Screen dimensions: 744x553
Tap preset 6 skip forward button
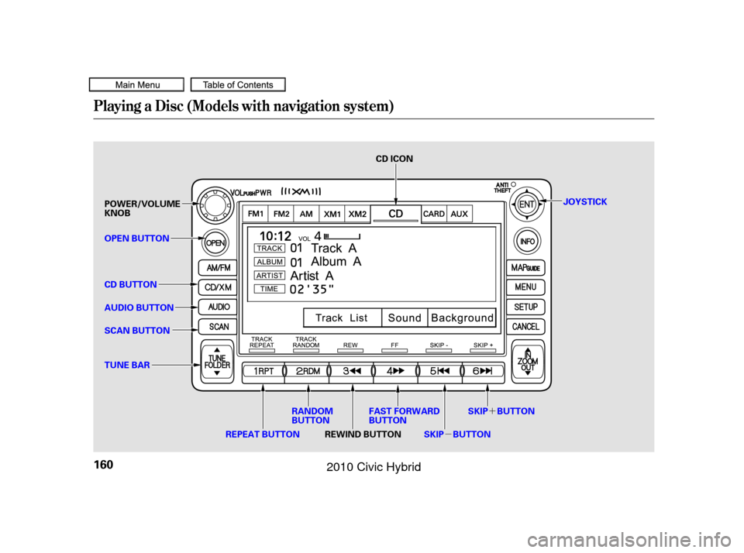pyautogui.click(x=483, y=371)
